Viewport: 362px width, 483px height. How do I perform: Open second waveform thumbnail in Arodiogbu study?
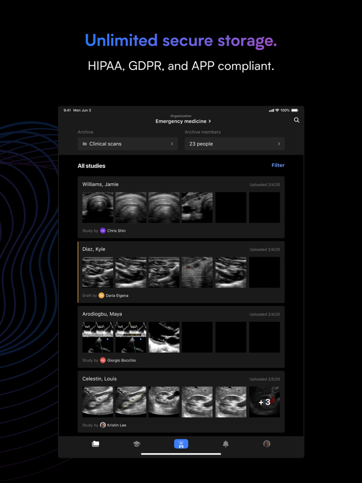(131, 337)
